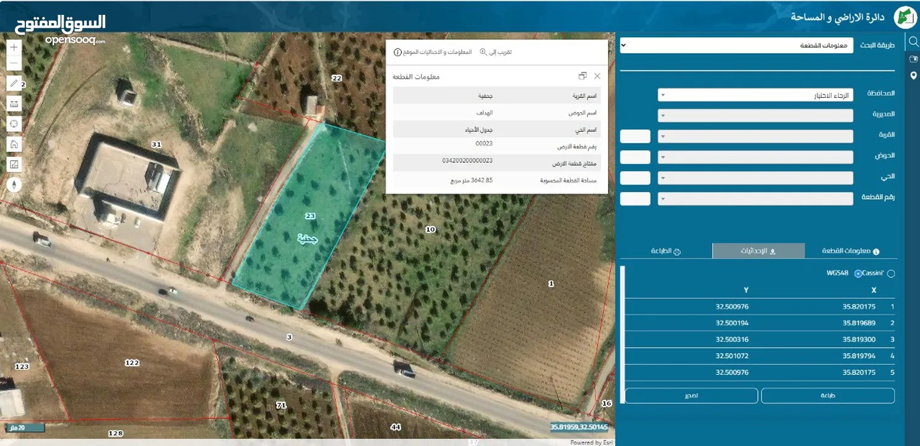Click parcel 22 label on the map

point(337,78)
